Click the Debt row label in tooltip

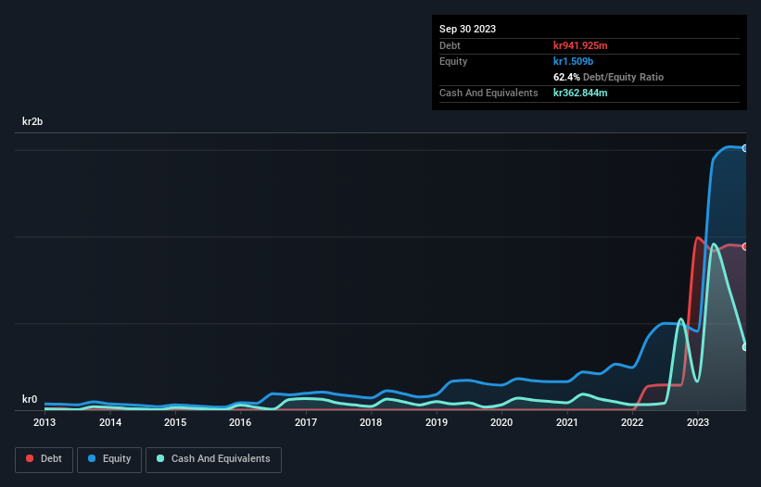[450, 45]
